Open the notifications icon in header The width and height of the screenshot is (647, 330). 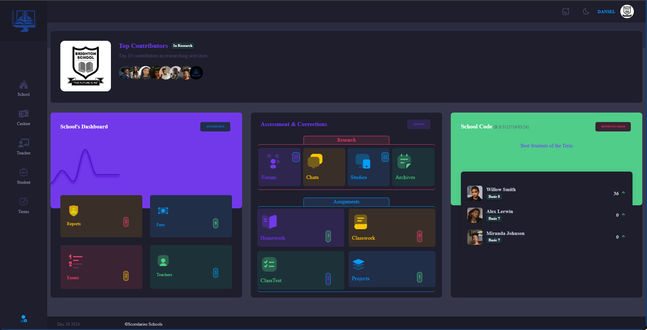[566, 11]
